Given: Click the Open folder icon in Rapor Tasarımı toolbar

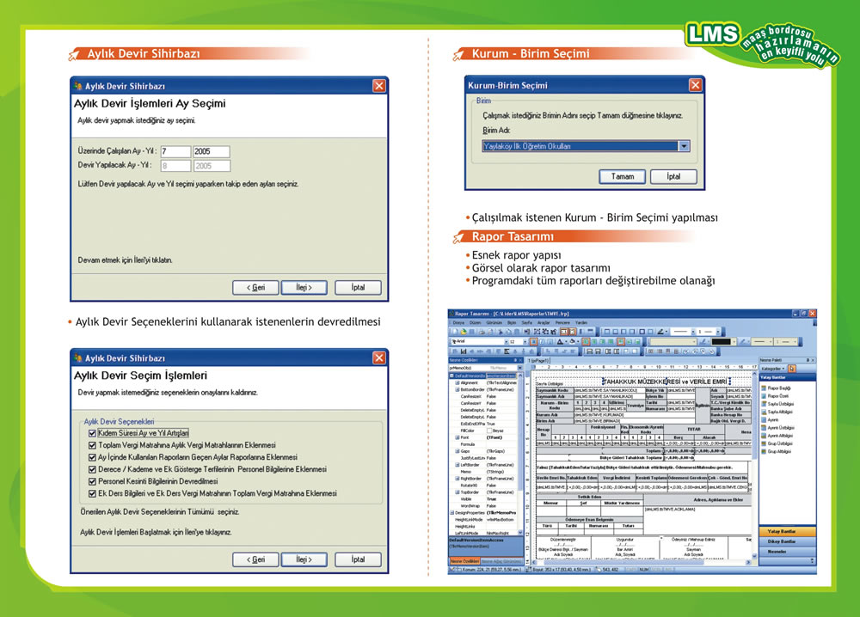Looking at the screenshot, I should 464,332.
